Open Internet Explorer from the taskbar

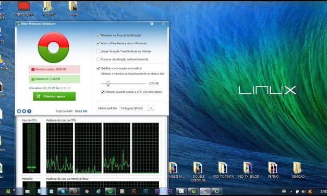pos(98,191)
